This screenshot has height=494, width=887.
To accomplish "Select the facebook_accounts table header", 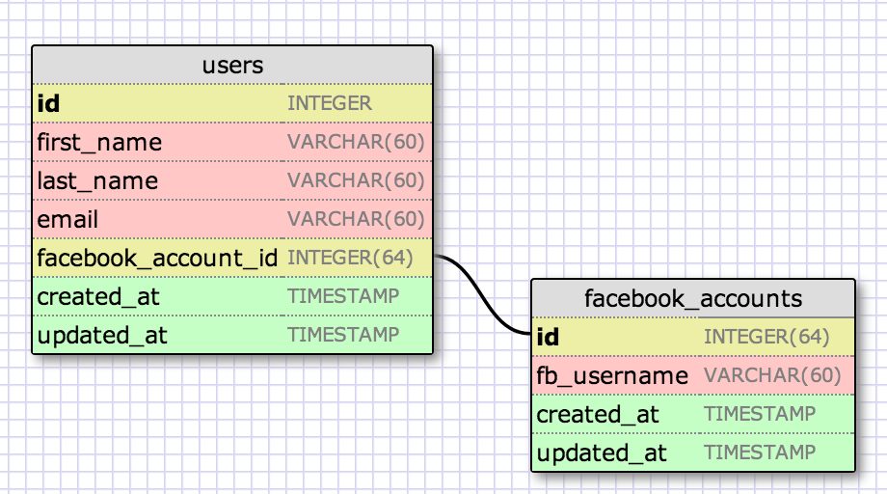I will [x=692, y=298].
